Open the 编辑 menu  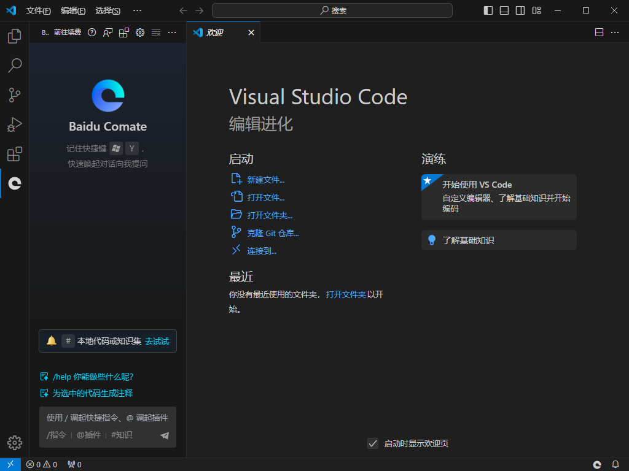coord(73,10)
